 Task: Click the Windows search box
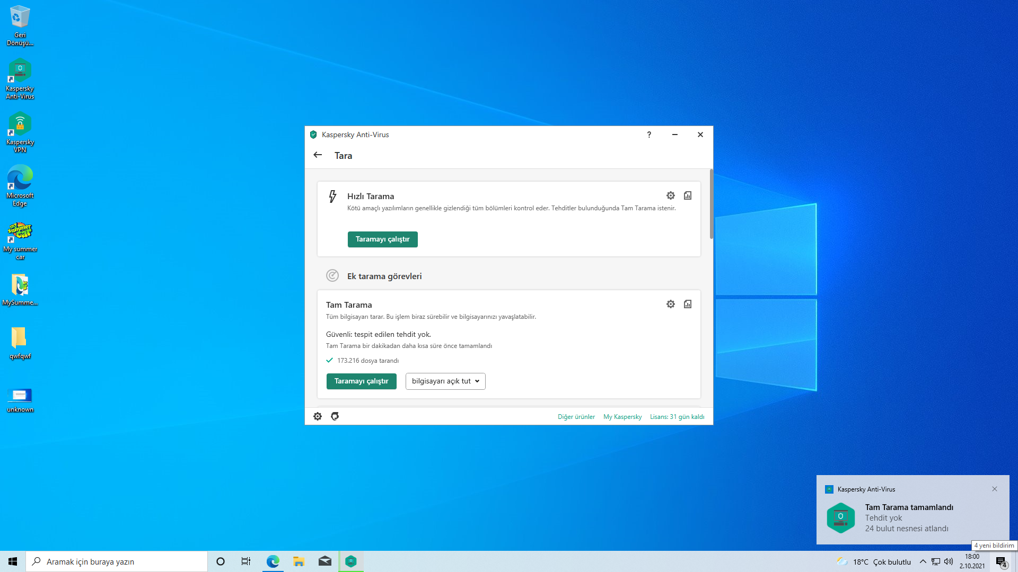coord(117,561)
